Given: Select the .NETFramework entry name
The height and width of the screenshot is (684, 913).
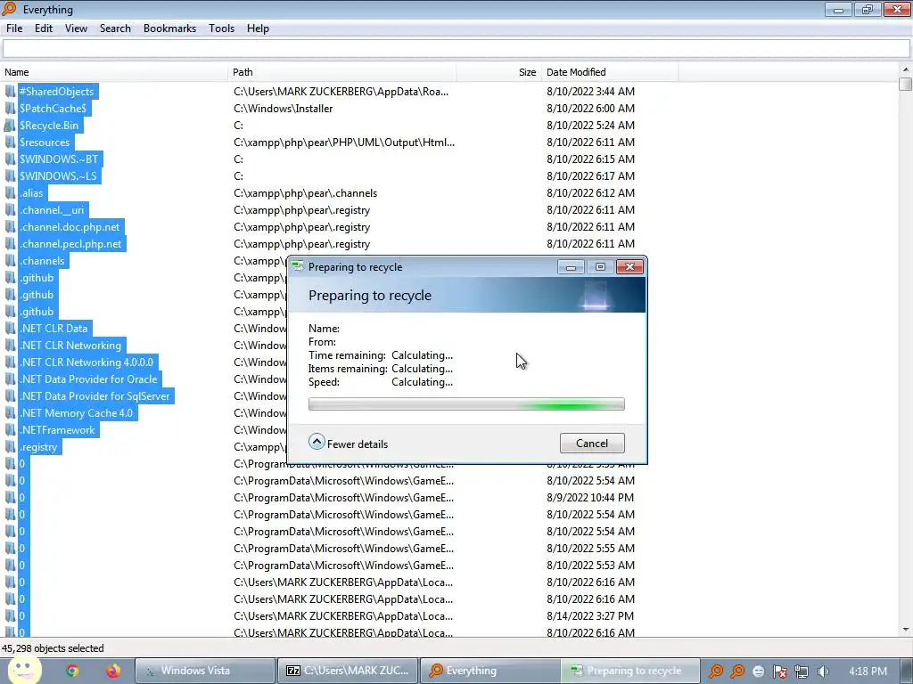Looking at the screenshot, I should pyautogui.click(x=57, y=430).
